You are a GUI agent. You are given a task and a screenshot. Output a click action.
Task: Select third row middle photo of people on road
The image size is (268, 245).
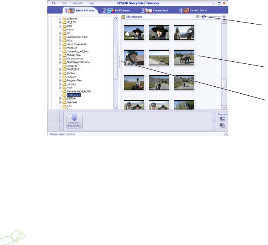tap(159, 83)
